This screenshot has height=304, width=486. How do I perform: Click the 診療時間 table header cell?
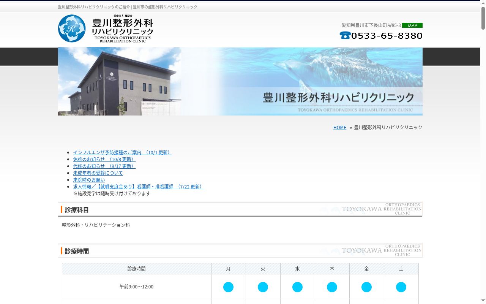(137, 269)
